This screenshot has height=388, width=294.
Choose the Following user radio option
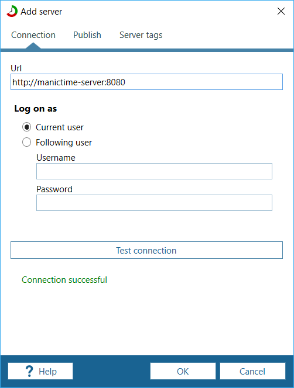point(26,142)
